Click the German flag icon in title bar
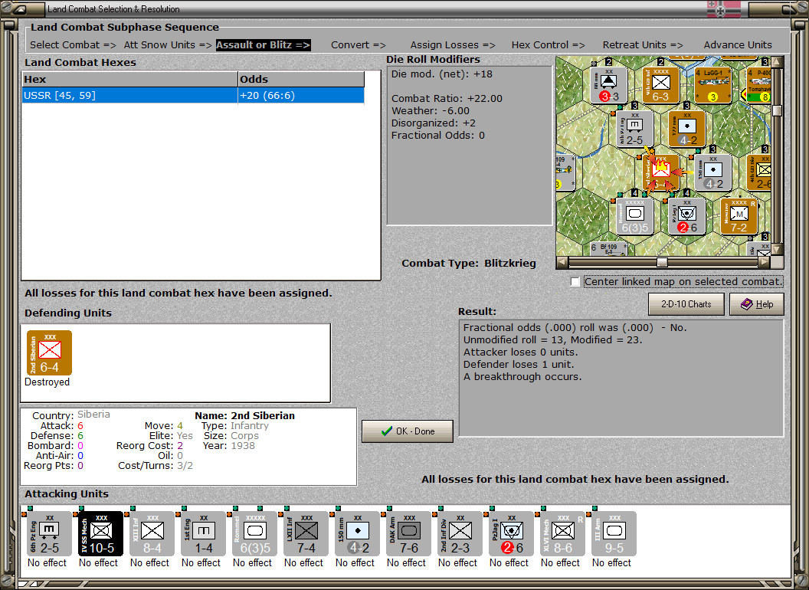The image size is (809, 590). pyautogui.click(x=724, y=8)
